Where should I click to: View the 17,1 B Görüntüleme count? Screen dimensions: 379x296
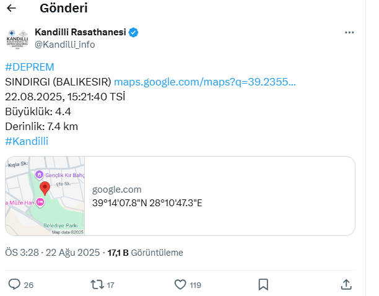click(x=146, y=253)
